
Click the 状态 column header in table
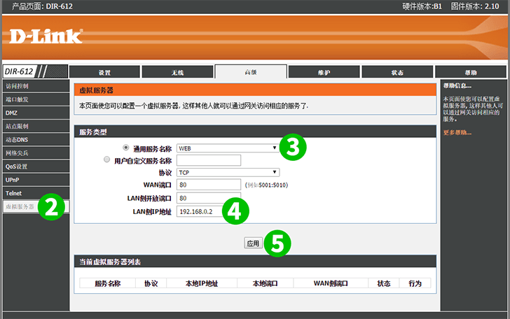(384, 283)
